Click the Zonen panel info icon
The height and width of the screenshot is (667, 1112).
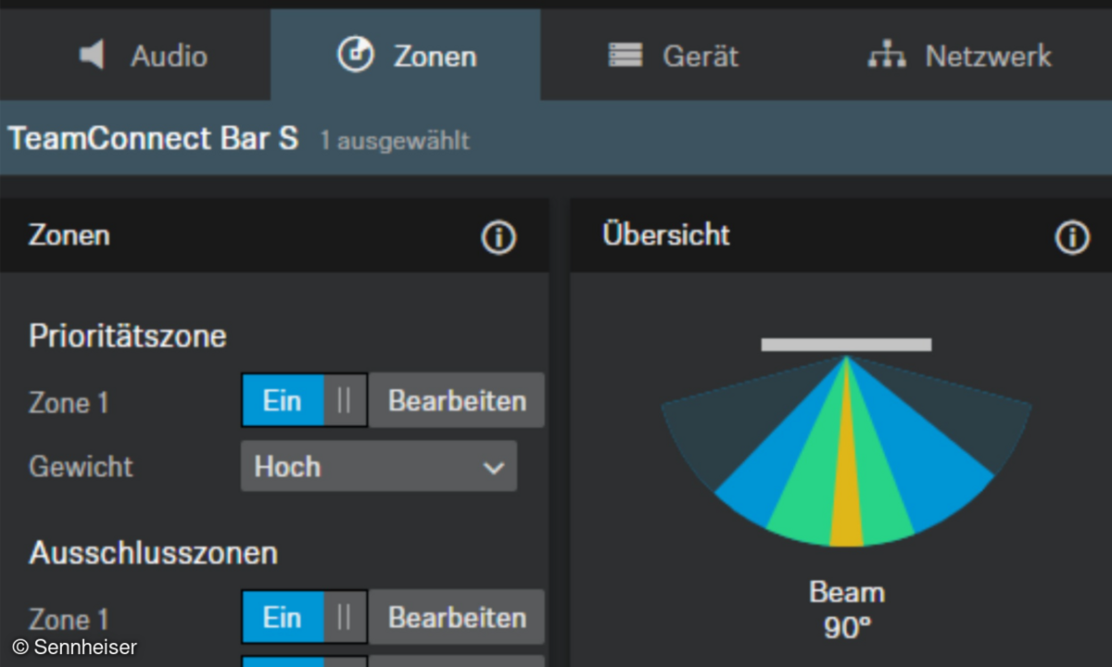click(x=499, y=238)
